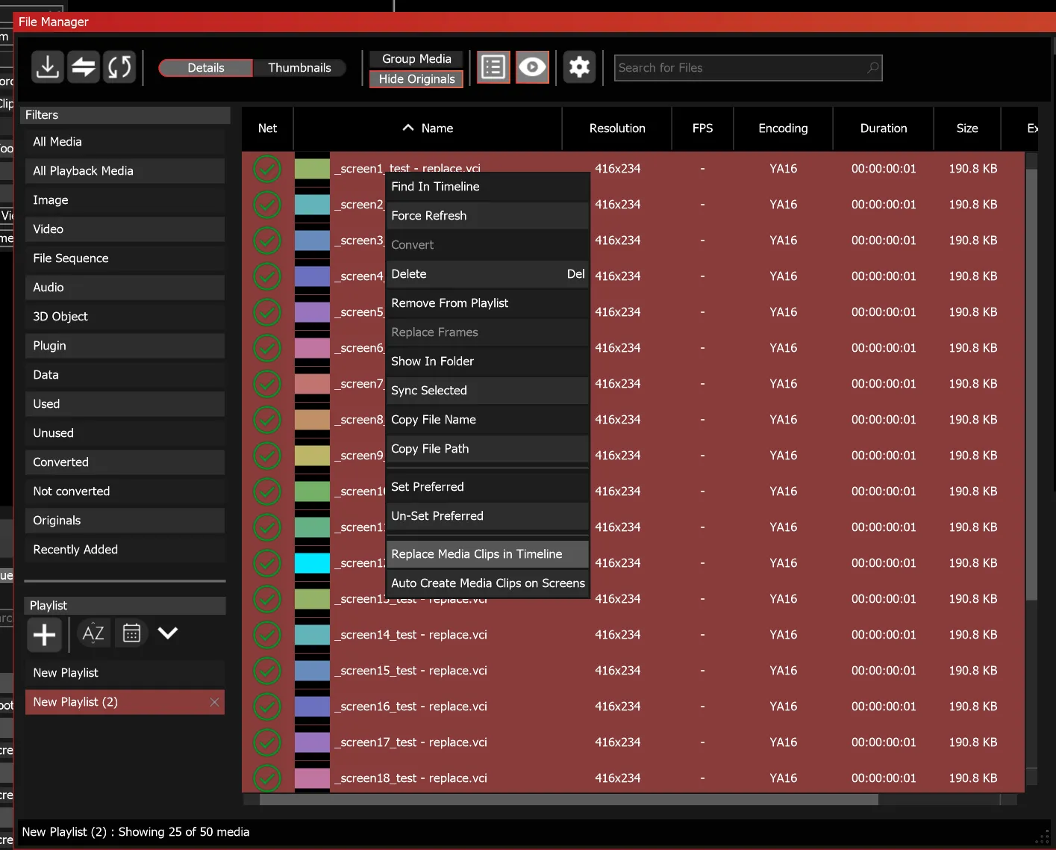
Task: Click the import media download icon
Action: pyautogui.click(x=47, y=67)
